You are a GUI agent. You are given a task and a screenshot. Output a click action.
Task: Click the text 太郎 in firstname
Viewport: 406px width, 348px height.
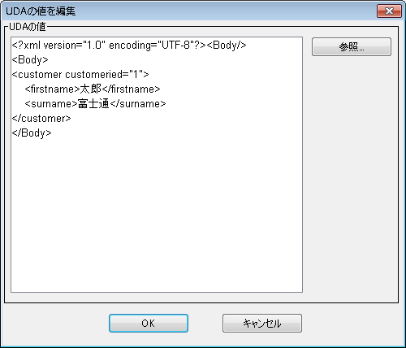[x=91, y=89]
